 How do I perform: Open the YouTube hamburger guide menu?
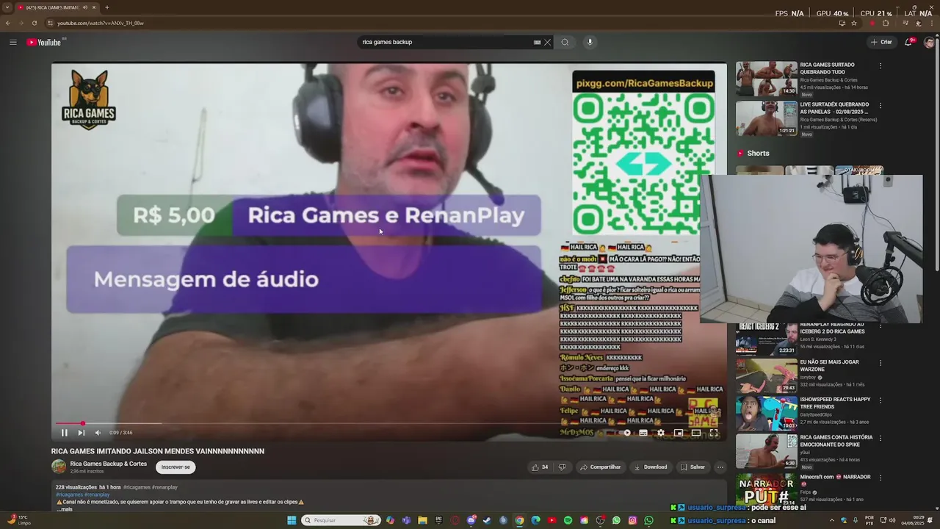coord(13,42)
